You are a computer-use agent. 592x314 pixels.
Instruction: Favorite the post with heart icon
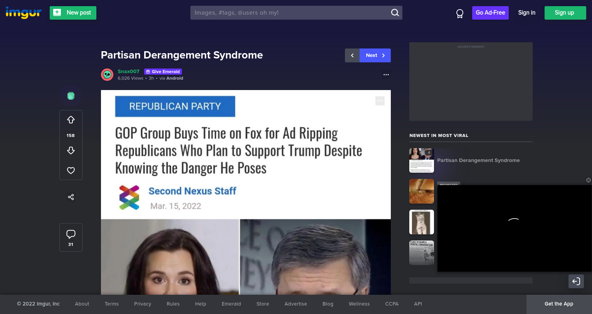71,170
